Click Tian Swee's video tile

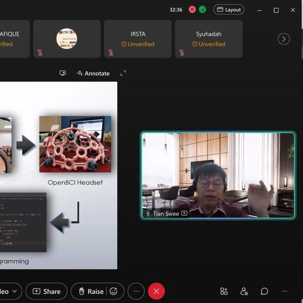coord(218,176)
